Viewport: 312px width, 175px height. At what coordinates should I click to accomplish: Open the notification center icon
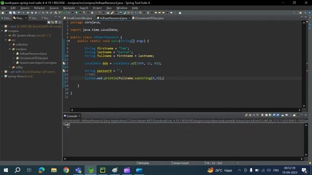pyautogui.click(x=304, y=170)
